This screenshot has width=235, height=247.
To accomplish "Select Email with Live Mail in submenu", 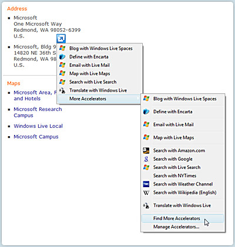I will click(183, 124).
